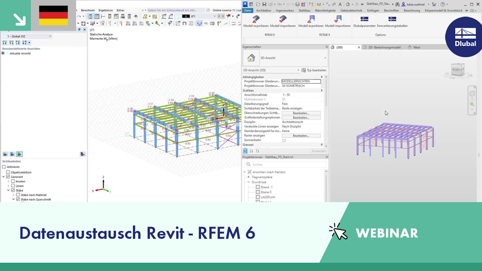Expand the Knoten tree node
The height and width of the screenshot is (271, 482).
click(8, 181)
